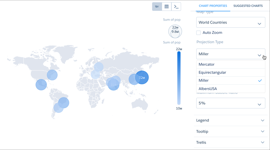The image size is (270, 150).
Task: Click the Projection Type label
Action: click(210, 42)
